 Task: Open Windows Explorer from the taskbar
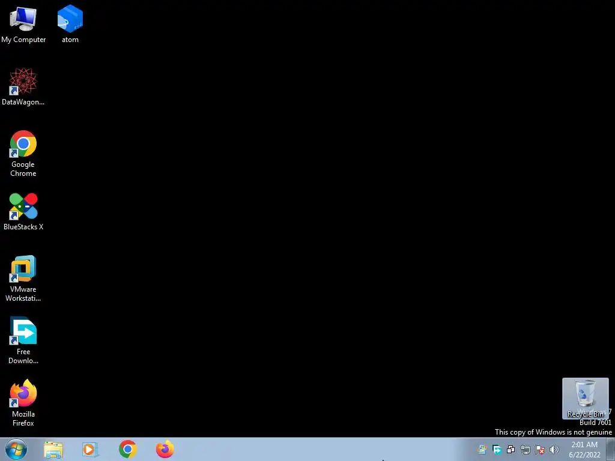pyautogui.click(x=53, y=450)
